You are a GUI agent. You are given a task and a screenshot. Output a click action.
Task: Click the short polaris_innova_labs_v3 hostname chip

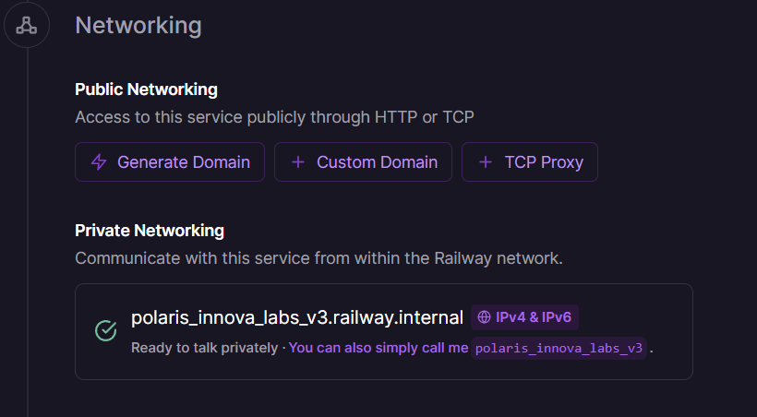tap(559, 348)
